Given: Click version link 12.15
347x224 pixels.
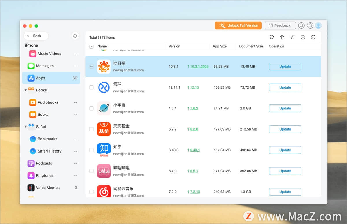Looking at the screenshot, I should pyautogui.click(x=194, y=87).
